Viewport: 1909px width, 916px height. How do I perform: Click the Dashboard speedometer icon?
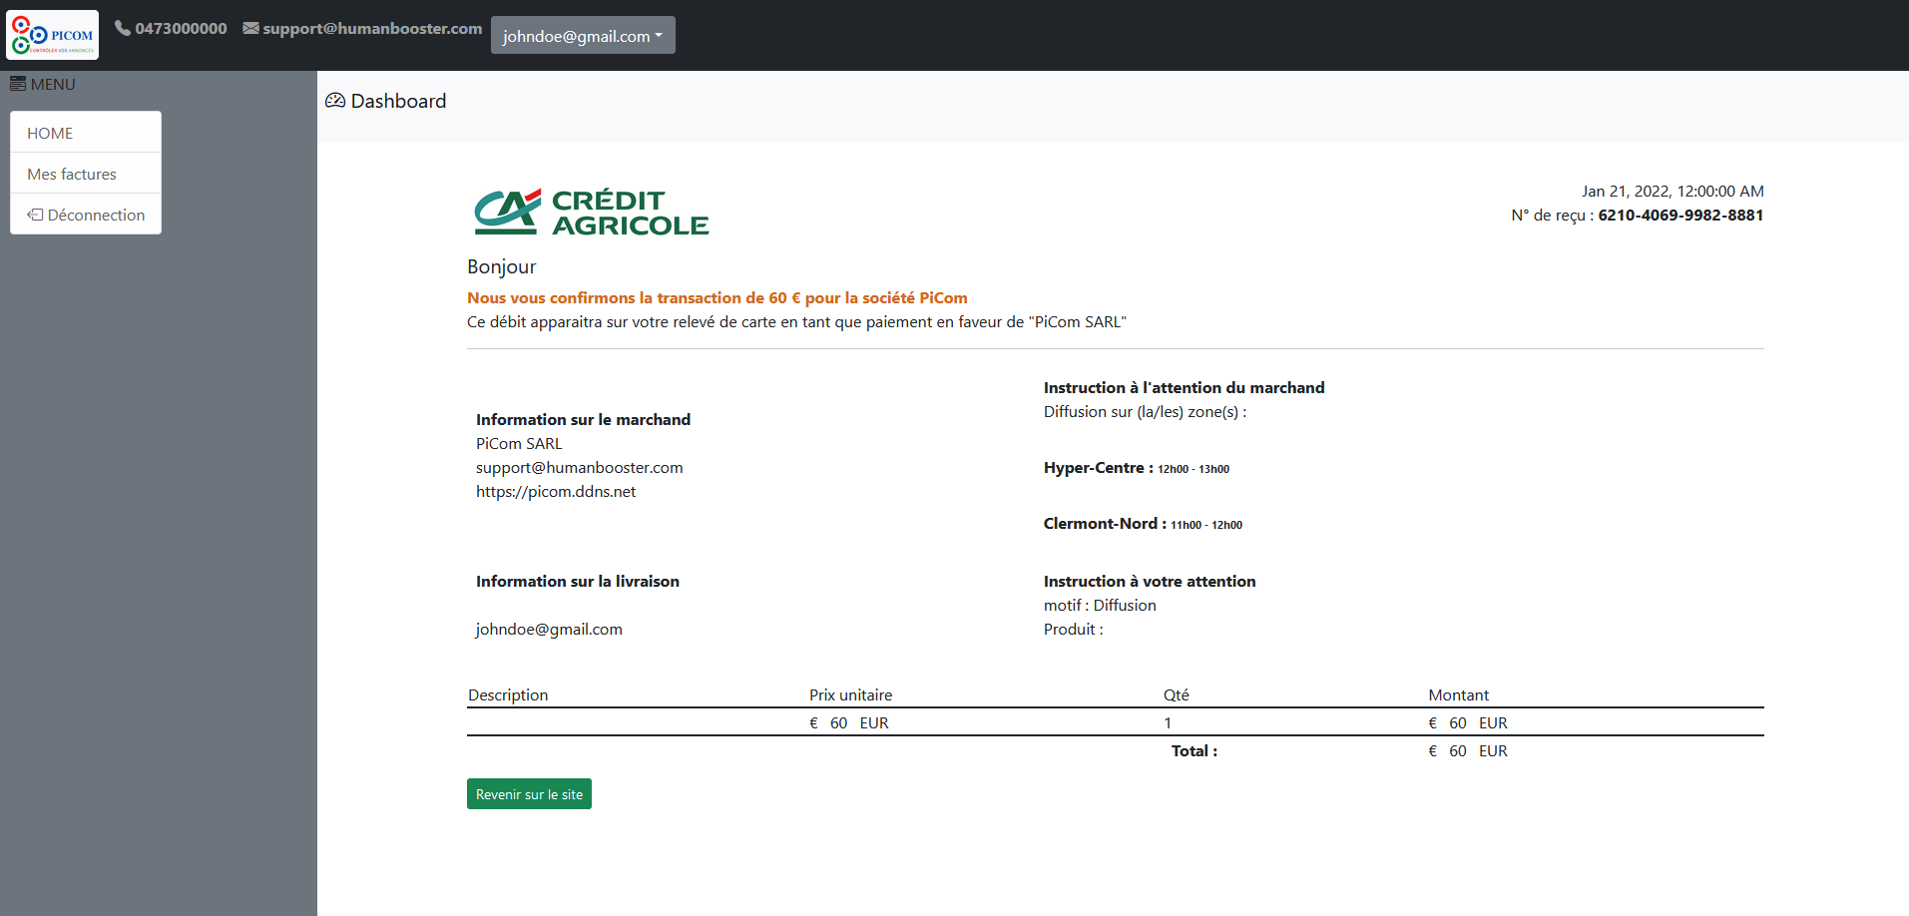tap(335, 101)
